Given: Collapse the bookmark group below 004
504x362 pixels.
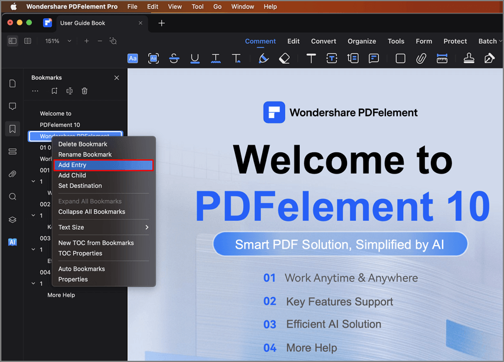Looking at the screenshot, I should click(x=34, y=283).
